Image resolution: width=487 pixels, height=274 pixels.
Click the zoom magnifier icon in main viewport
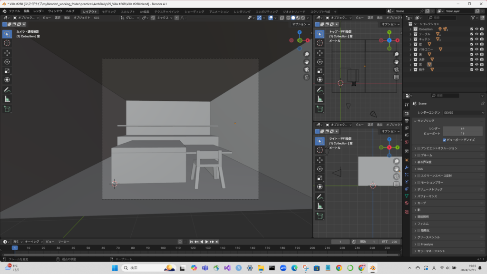click(x=307, y=54)
